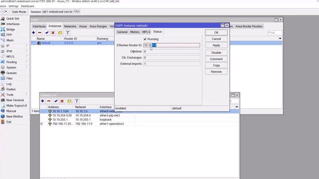Remove OSPF instance with minus icon

40,33
